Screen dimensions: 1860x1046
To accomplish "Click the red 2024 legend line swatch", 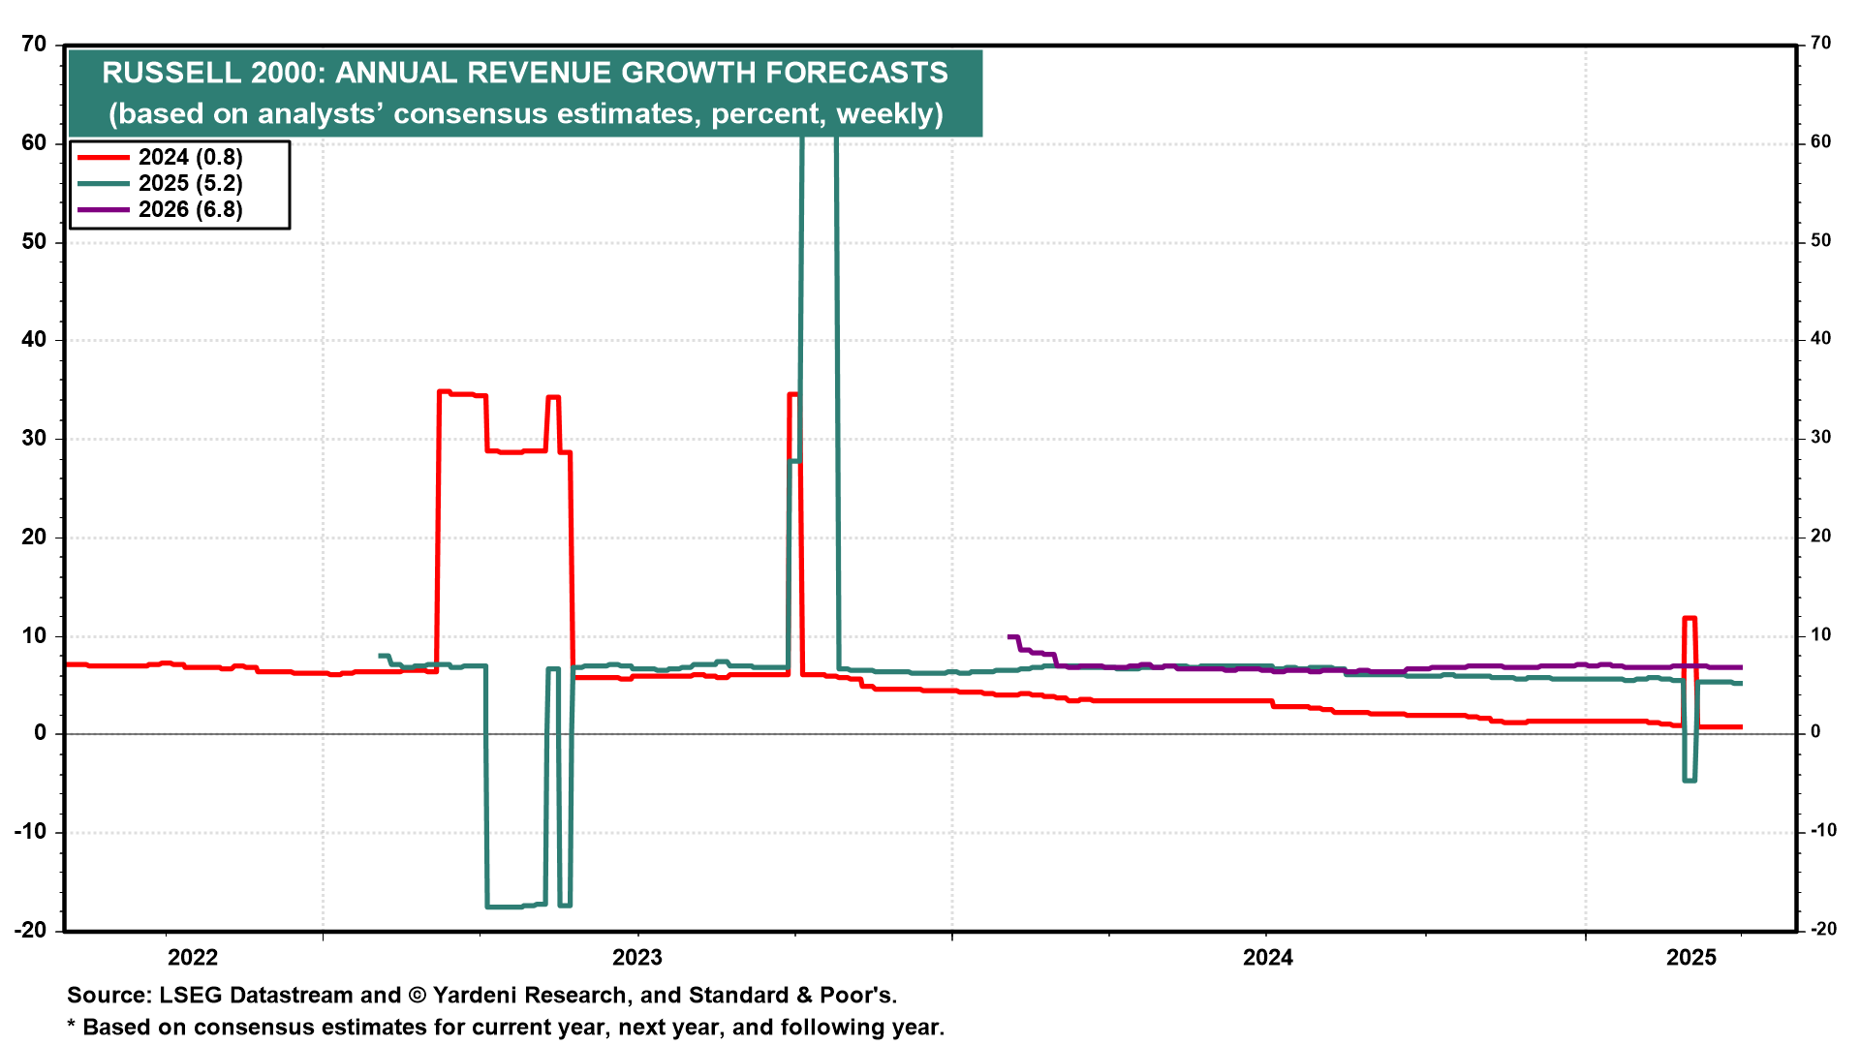I will tap(103, 157).
